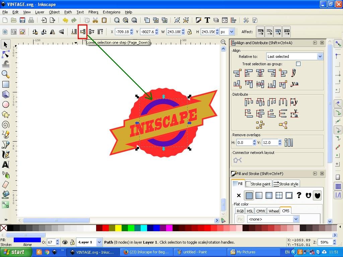Open the Filters menu
The width and height of the screenshot is (343, 257).
click(93, 12)
